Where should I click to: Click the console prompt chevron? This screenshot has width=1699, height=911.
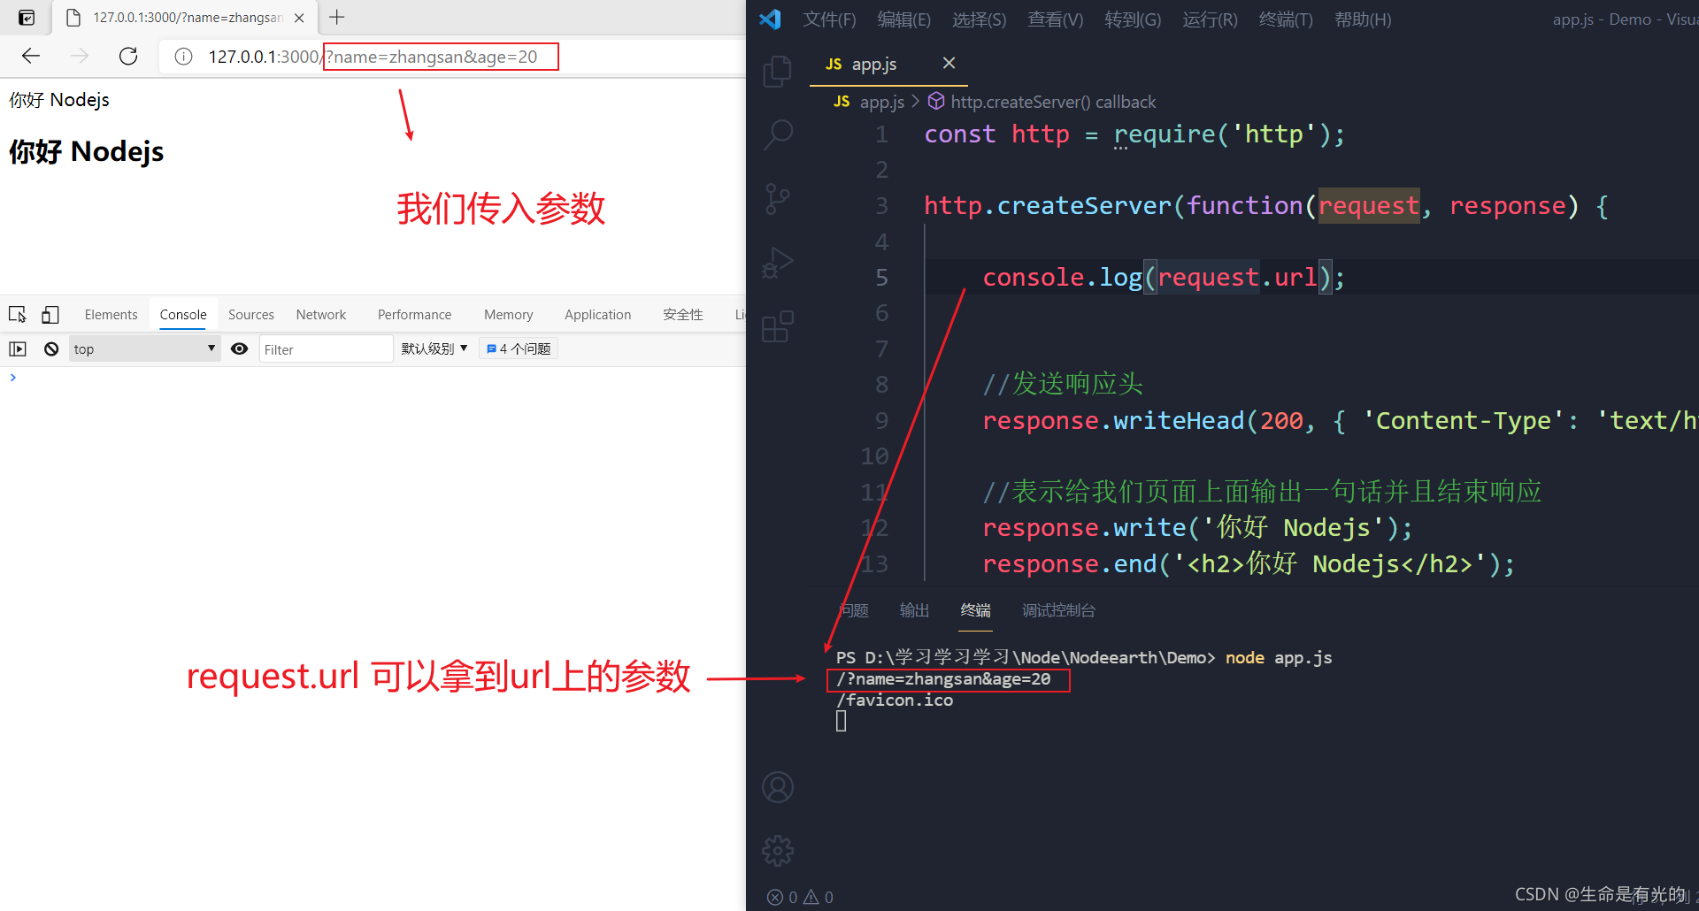pyautogui.click(x=12, y=378)
